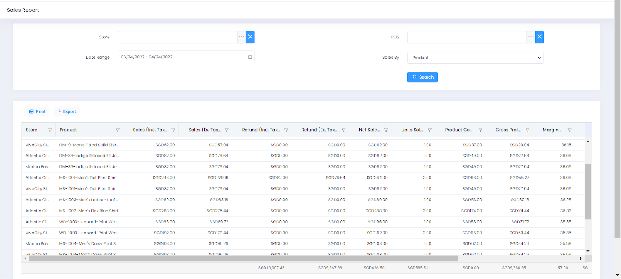Image resolution: width=621 pixels, height=279 pixels.
Task: Sort by the Product column header
Action: pyautogui.click(x=68, y=130)
